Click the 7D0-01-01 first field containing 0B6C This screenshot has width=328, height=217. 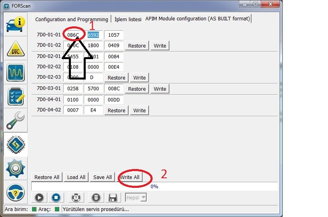pos(73,35)
